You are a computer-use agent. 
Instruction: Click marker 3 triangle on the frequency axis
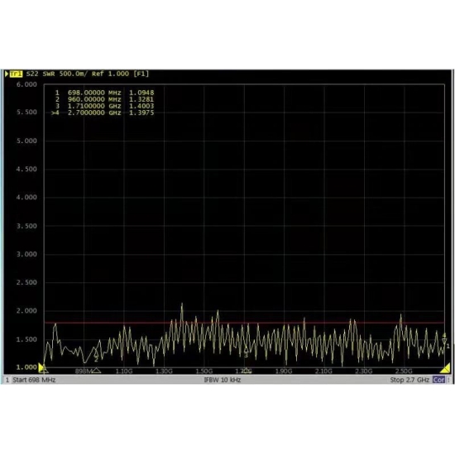pyautogui.click(x=247, y=371)
